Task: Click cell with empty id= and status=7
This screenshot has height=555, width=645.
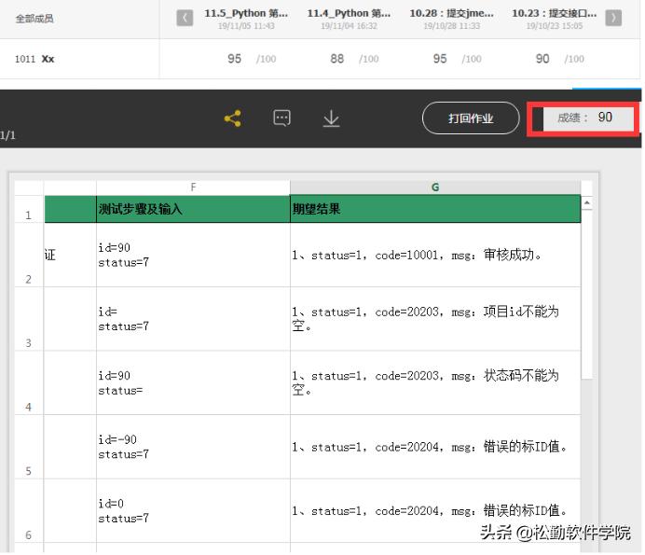Action: coord(193,319)
